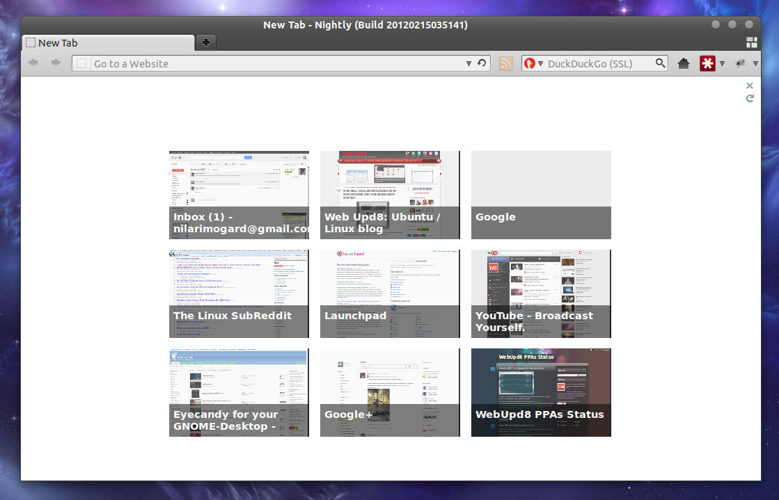Select the New Tab tab

pyautogui.click(x=108, y=42)
